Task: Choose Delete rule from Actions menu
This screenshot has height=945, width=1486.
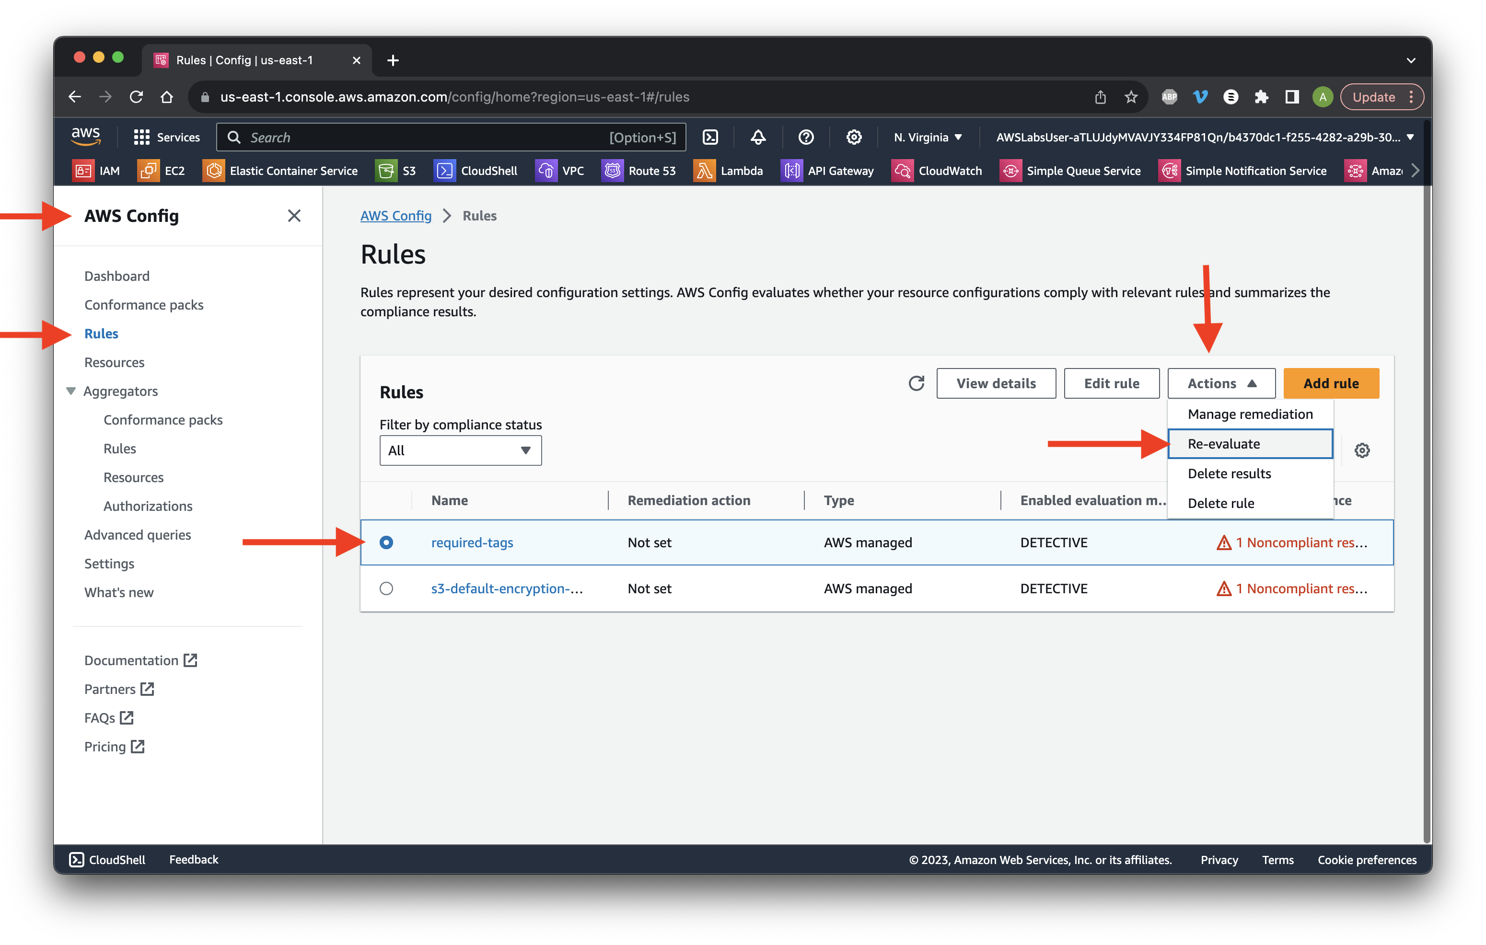Action: (x=1250, y=503)
